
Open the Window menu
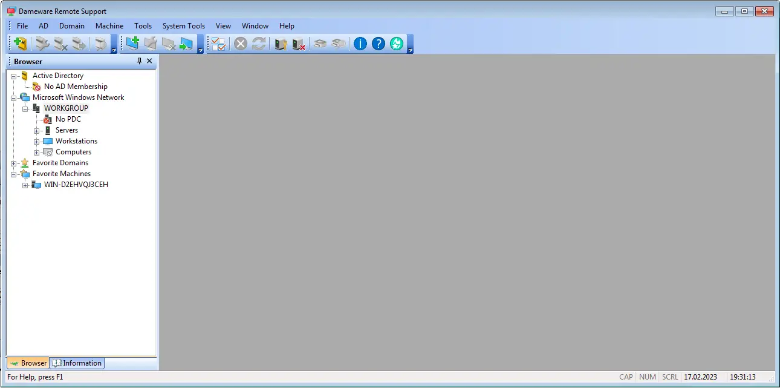tap(255, 26)
